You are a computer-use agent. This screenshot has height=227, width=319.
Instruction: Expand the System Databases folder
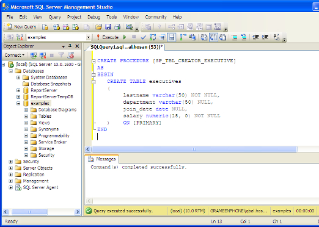tap(18, 77)
